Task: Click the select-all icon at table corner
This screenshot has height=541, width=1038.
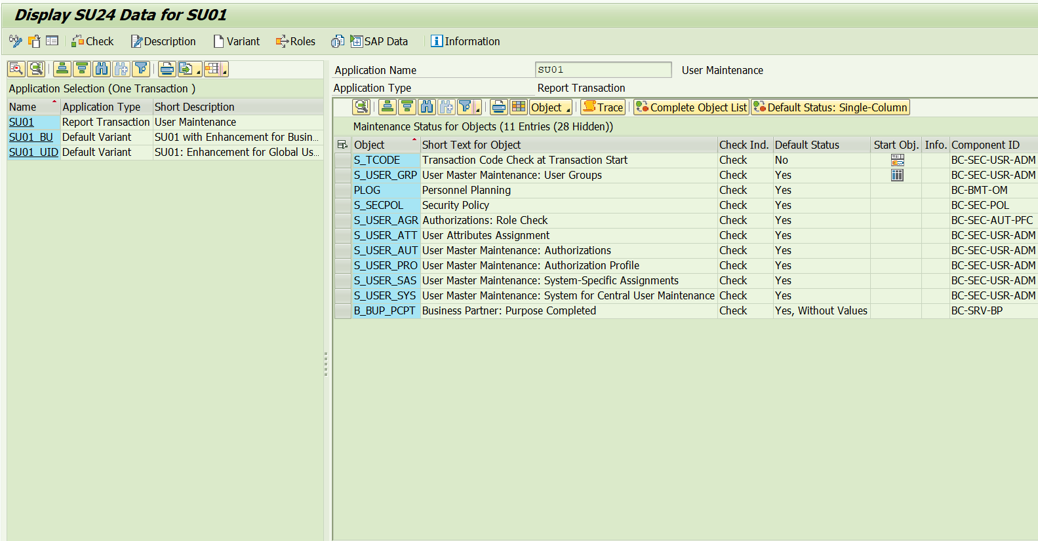Action: point(342,145)
